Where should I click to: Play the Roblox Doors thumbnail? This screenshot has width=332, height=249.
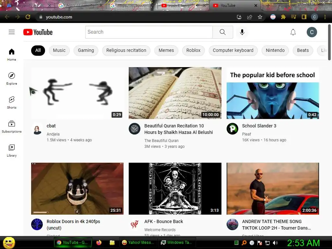click(77, 189)
